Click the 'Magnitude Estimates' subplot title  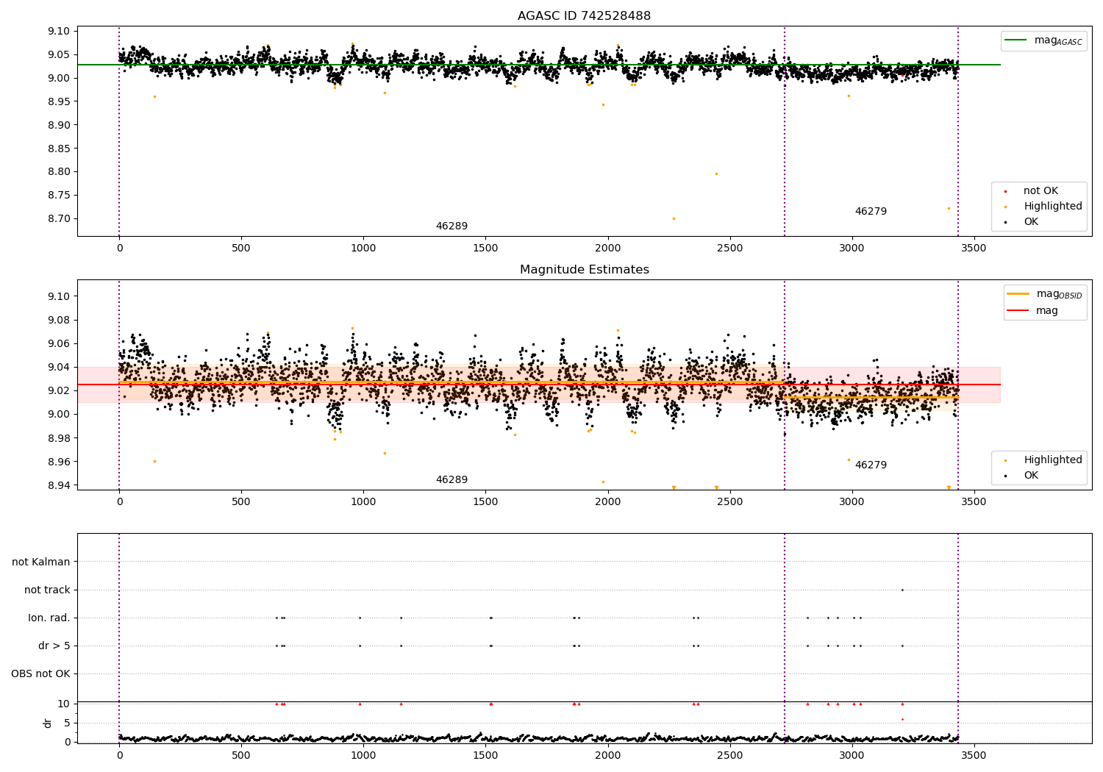(584, 270)
